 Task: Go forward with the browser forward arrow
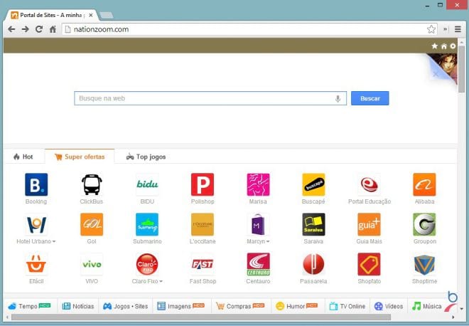pos(26,29)
